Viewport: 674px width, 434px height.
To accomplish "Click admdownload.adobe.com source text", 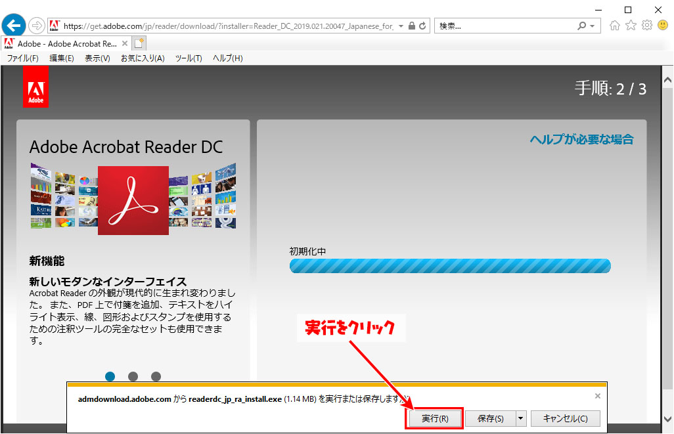I will point(125,399).
